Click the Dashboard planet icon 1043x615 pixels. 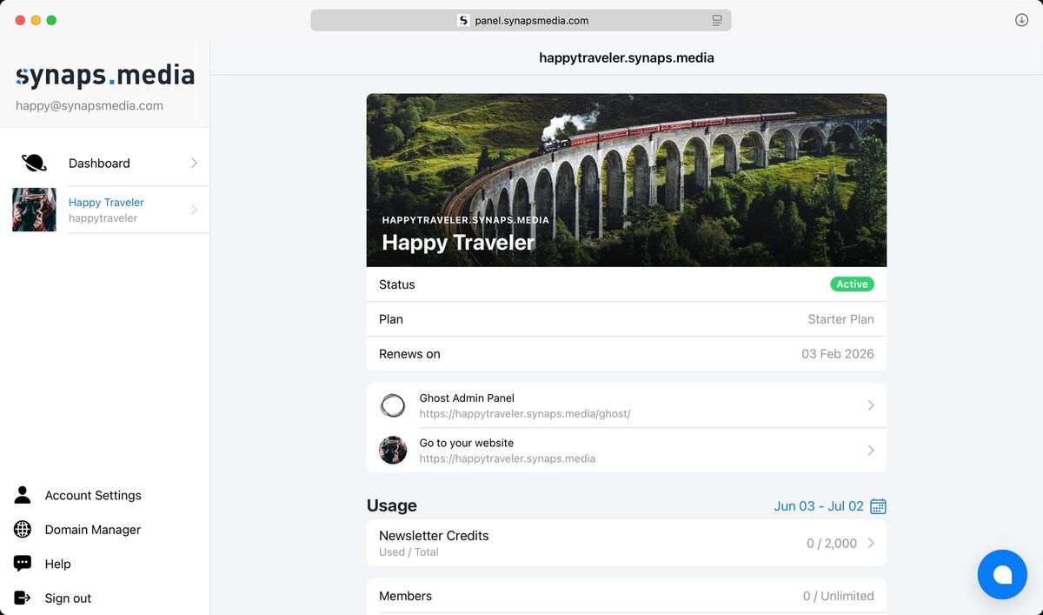[34, 163]
